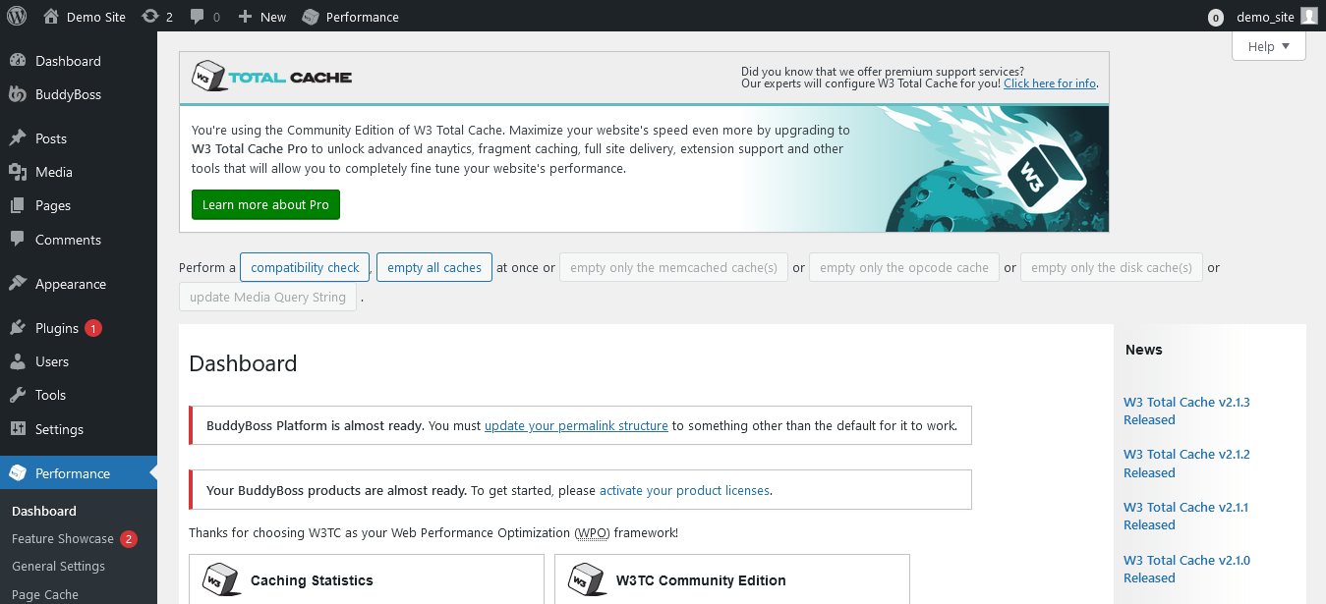Open the update your permalink structure link
Screen dimensions: 1326x604
(576, 425)
